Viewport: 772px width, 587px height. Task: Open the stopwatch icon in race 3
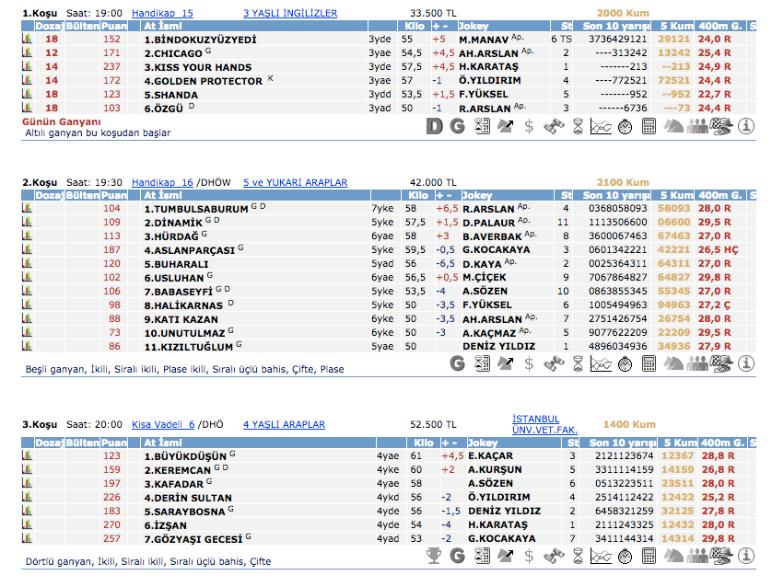click(x=625, y=555)
